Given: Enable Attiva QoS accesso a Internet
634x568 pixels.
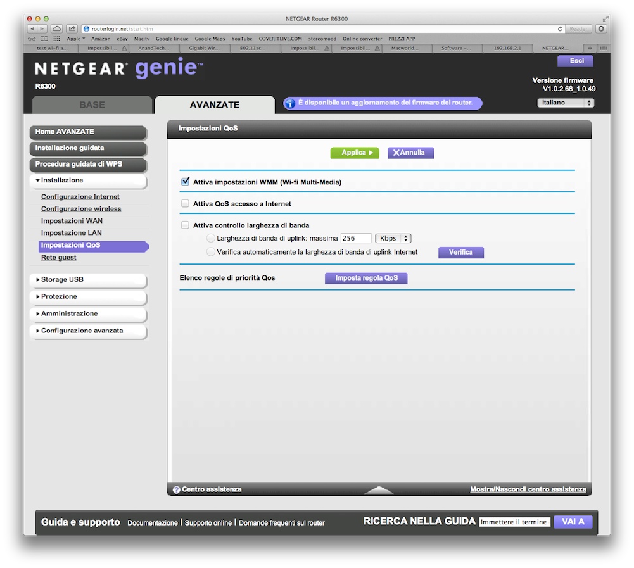Looking at the screenshot, I should pos(185,203).
